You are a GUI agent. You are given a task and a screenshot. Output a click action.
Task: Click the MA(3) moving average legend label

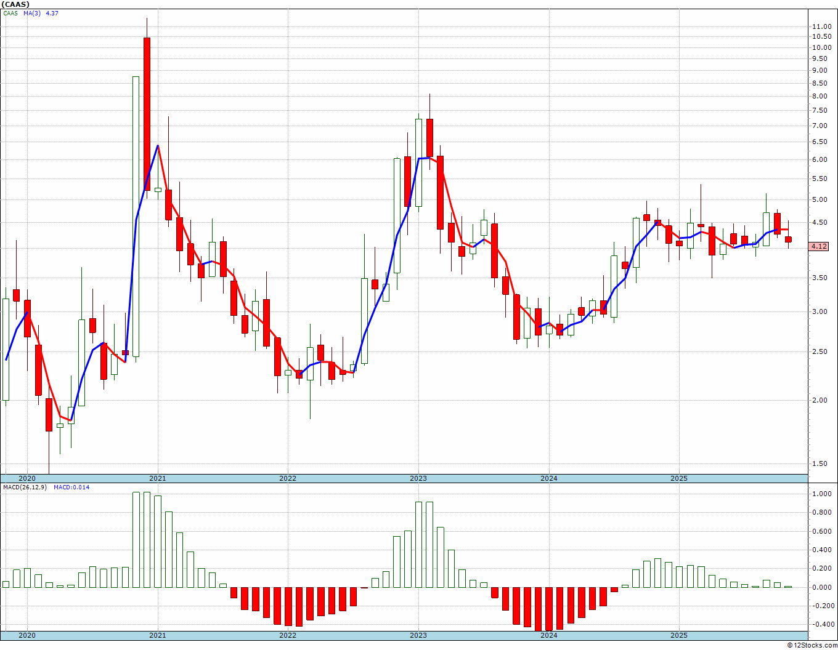(x=32, y=13)
